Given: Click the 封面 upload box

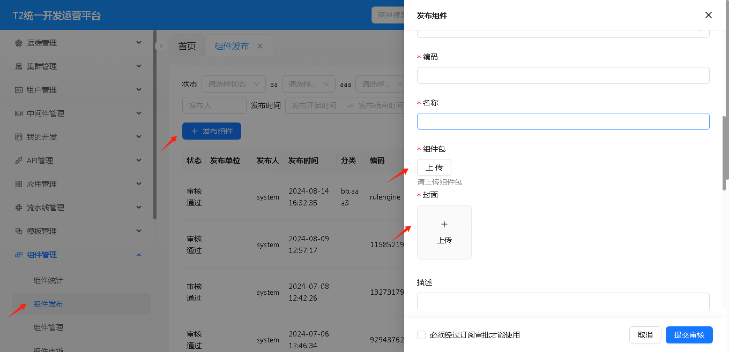Looking at the screenshot, I should [444, 232].
